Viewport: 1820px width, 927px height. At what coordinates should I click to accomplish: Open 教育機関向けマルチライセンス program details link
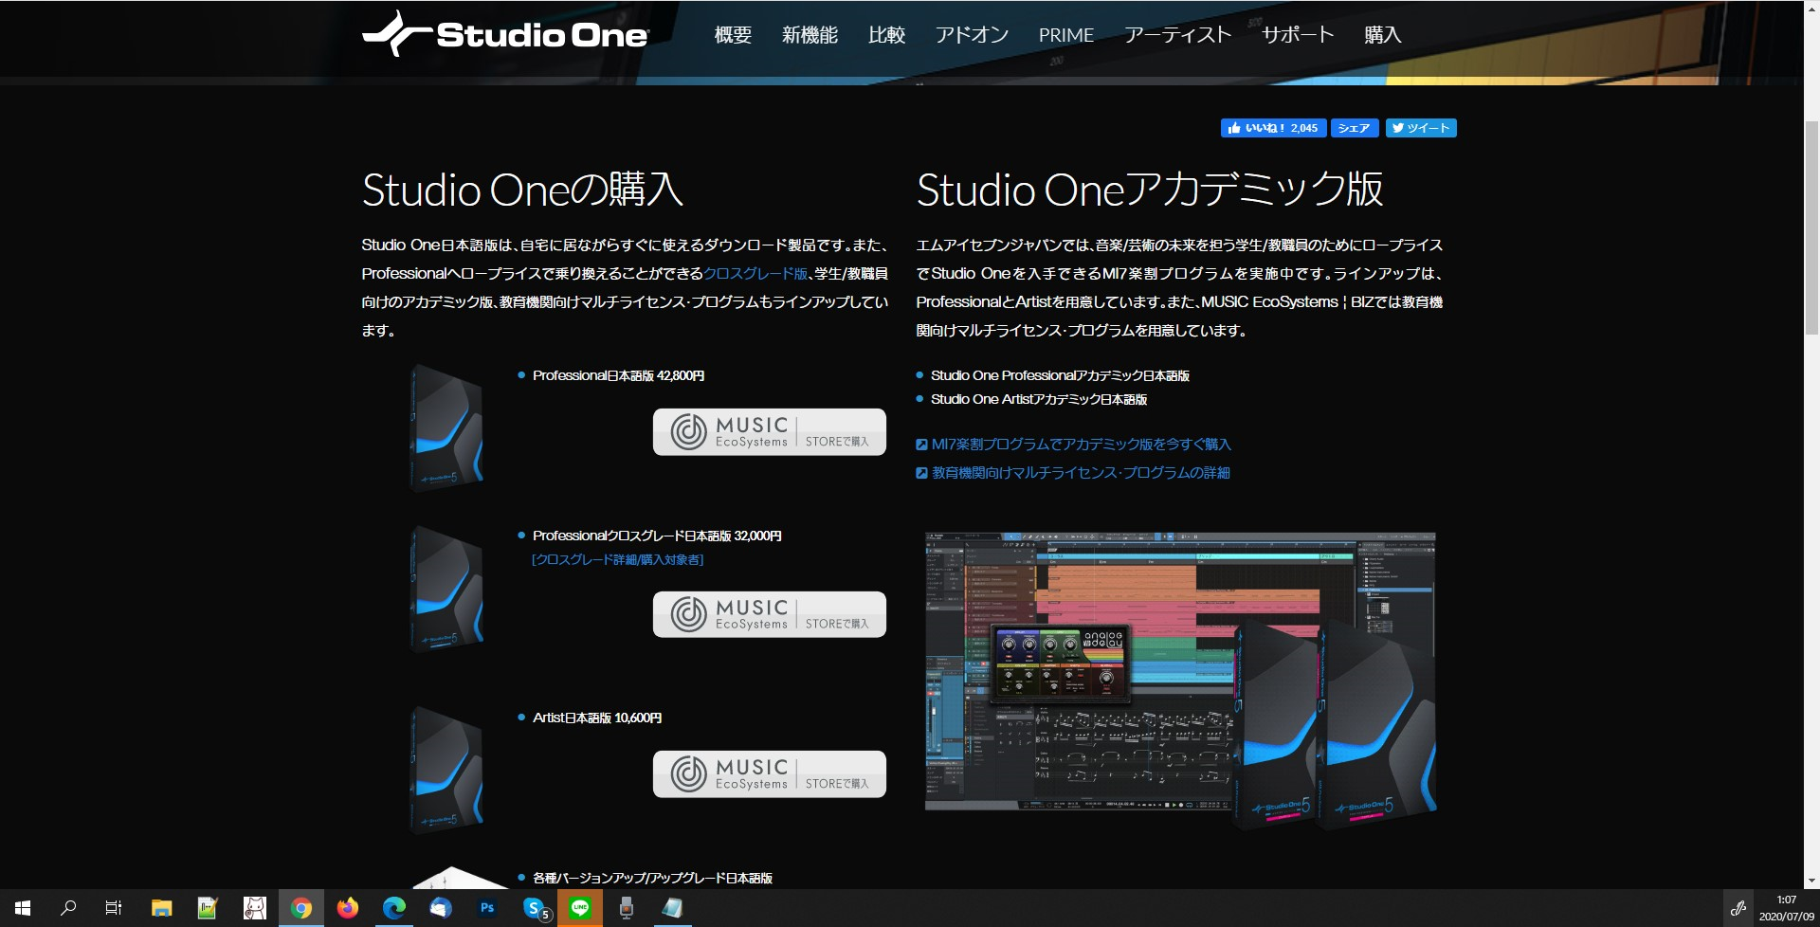click(1073, 473)
